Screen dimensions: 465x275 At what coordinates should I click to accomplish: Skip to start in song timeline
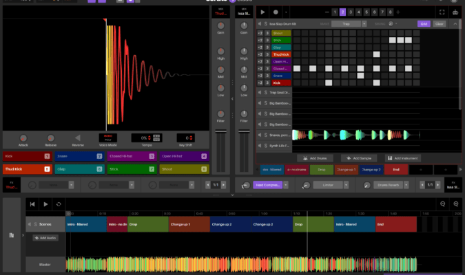[x=32, y=204]
